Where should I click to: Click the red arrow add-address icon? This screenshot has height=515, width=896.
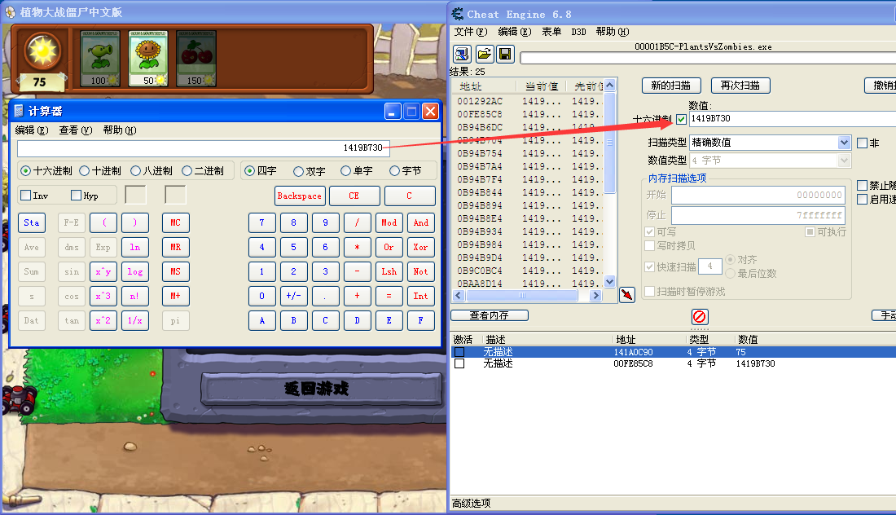[x=626, y=295]
